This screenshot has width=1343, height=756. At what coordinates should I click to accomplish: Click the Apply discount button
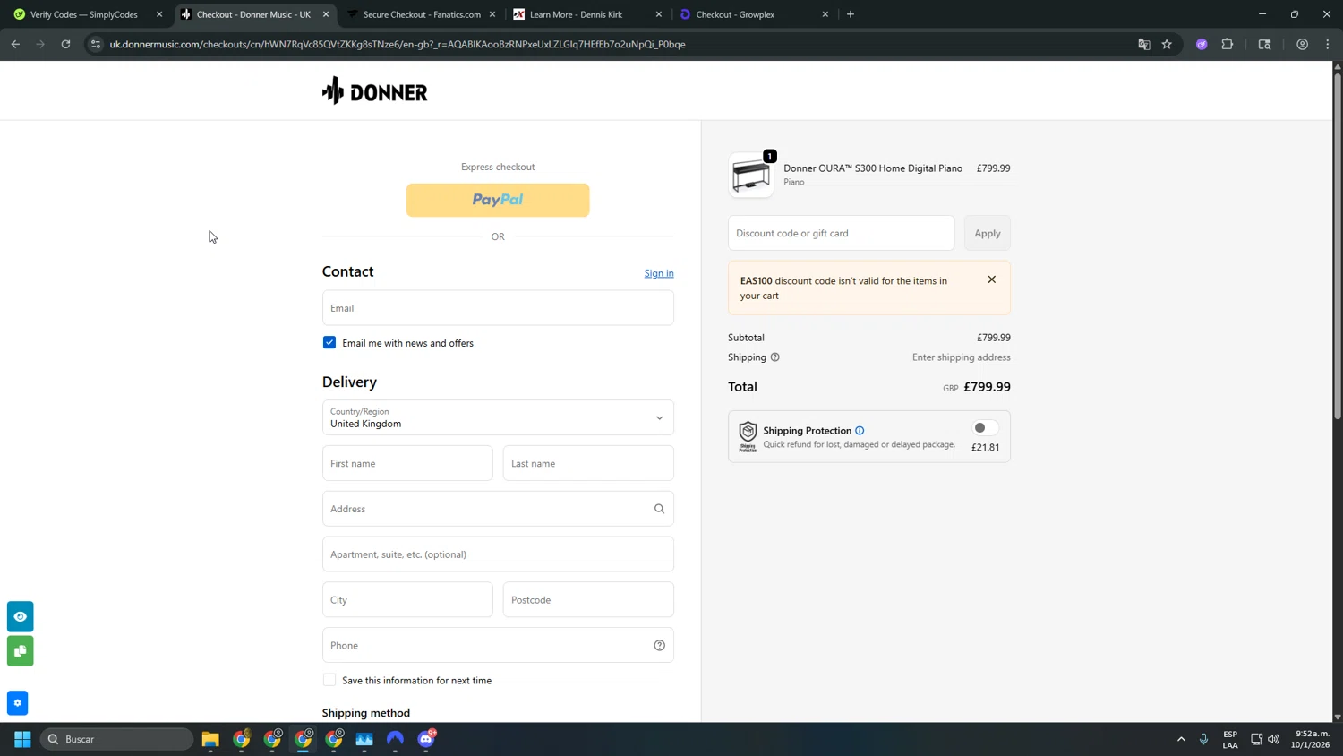[x=988, y=233]
